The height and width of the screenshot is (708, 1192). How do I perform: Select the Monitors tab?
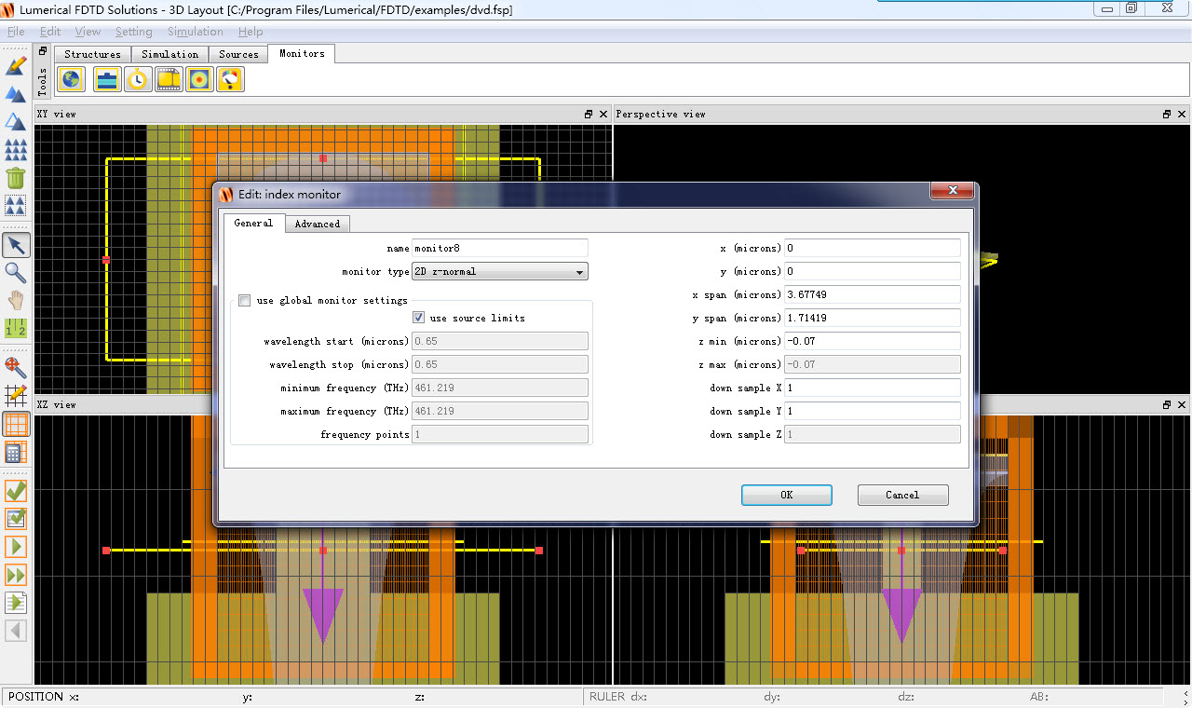pyautogui.click(x=302, y=53)
